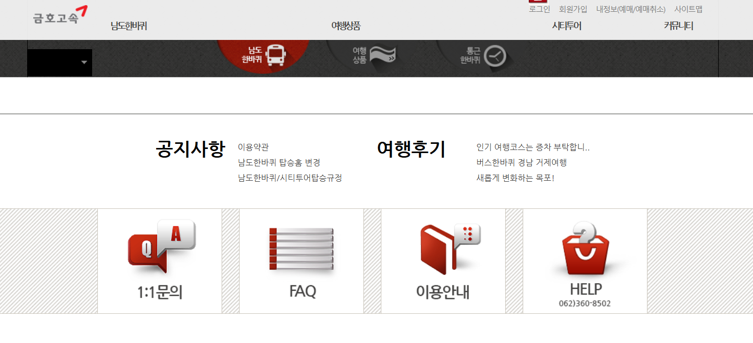Screen dimensions: 753x343
Task: Click the FAQ label text
Action: click(303, 291)
